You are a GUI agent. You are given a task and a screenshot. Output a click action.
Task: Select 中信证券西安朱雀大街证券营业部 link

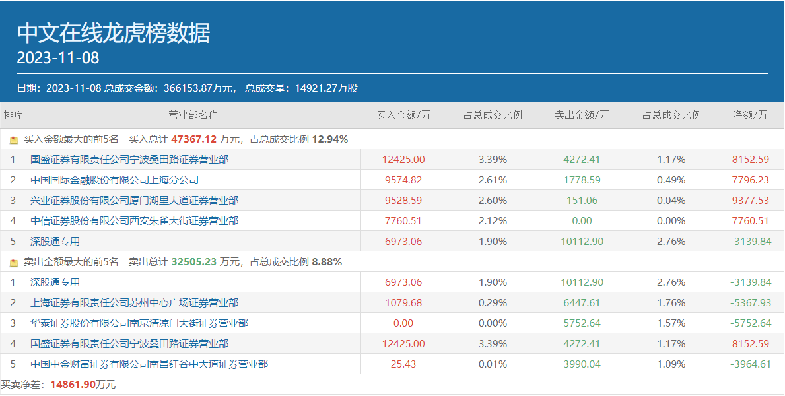tap(134, 221)
